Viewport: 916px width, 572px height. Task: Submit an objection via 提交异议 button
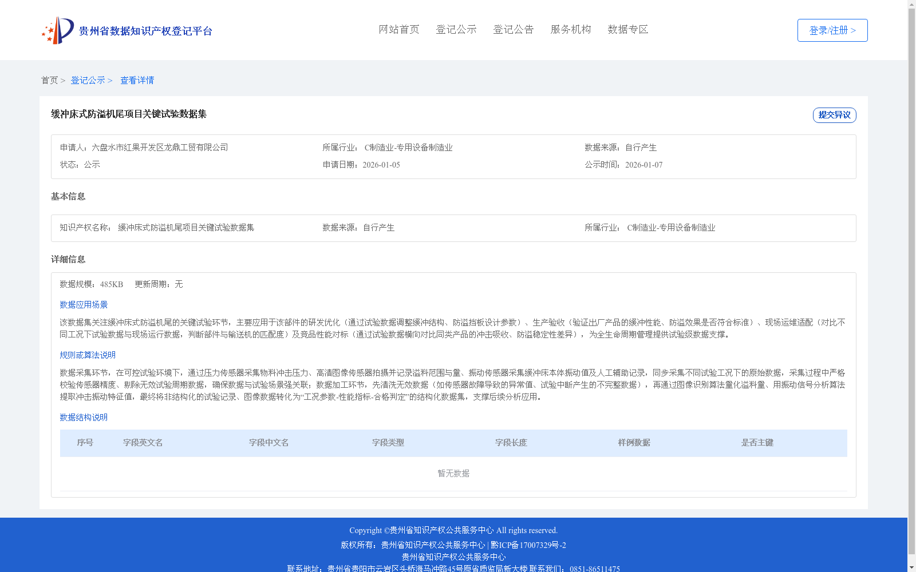(835, 115)
